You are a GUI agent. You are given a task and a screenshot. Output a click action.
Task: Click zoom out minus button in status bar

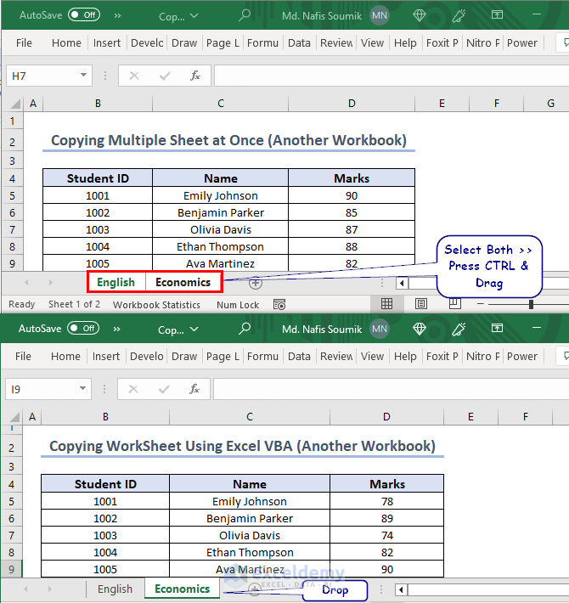pos(480,304)
